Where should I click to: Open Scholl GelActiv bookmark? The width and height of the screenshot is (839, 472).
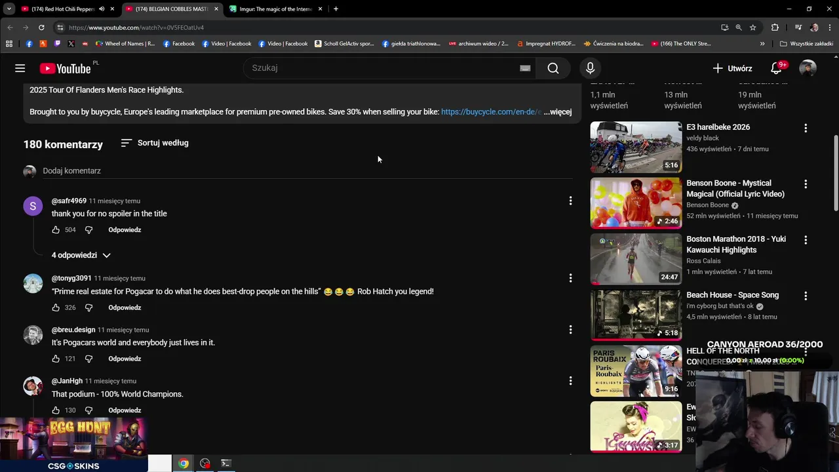click(x=344, y=44)
